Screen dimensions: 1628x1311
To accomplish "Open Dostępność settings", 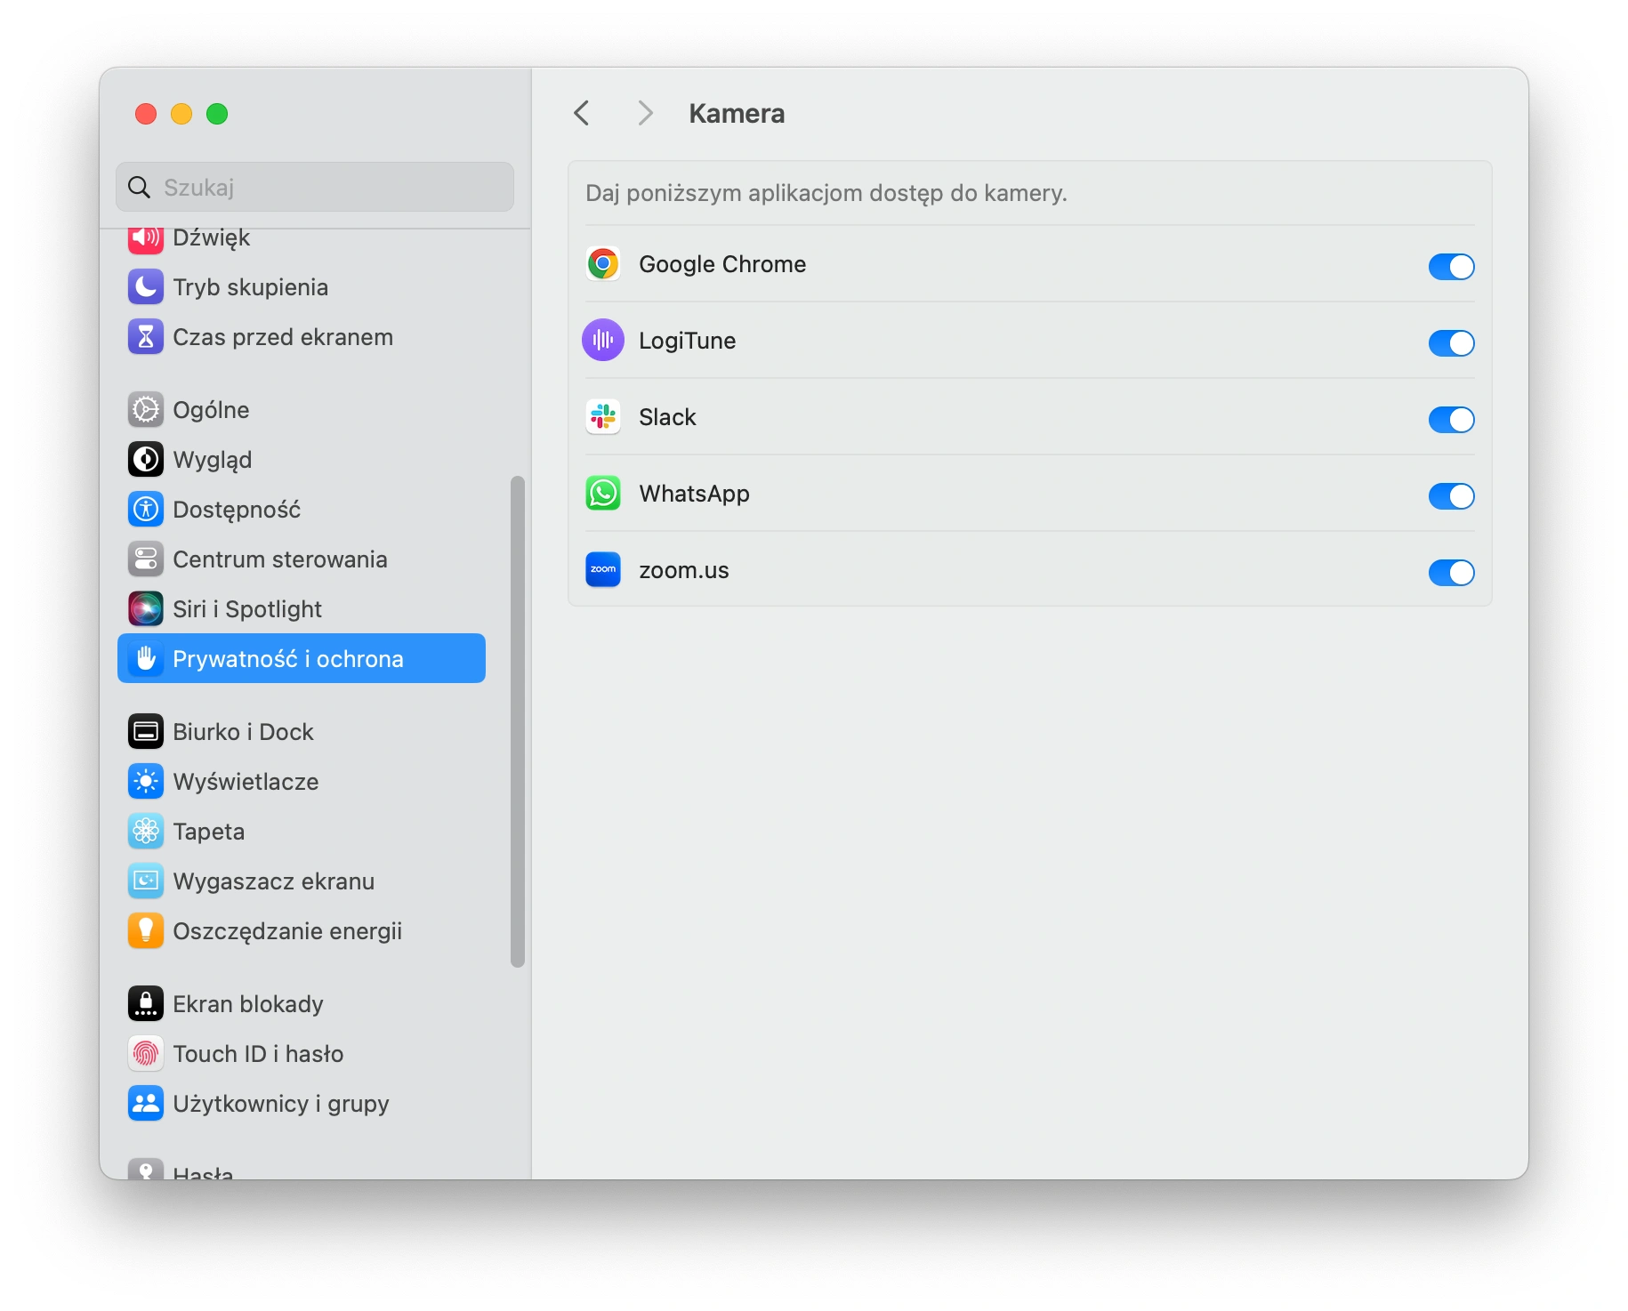I will (302, 510).
